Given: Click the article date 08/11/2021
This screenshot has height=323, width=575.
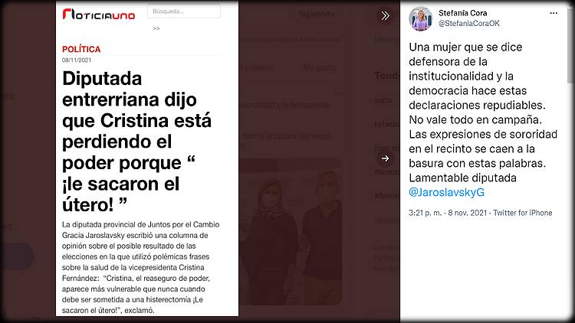Looking at the screenshot, I should 77,60.
